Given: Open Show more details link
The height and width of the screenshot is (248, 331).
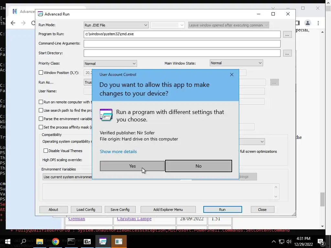Looking at the screenshot, I should (x=118, y=151).
